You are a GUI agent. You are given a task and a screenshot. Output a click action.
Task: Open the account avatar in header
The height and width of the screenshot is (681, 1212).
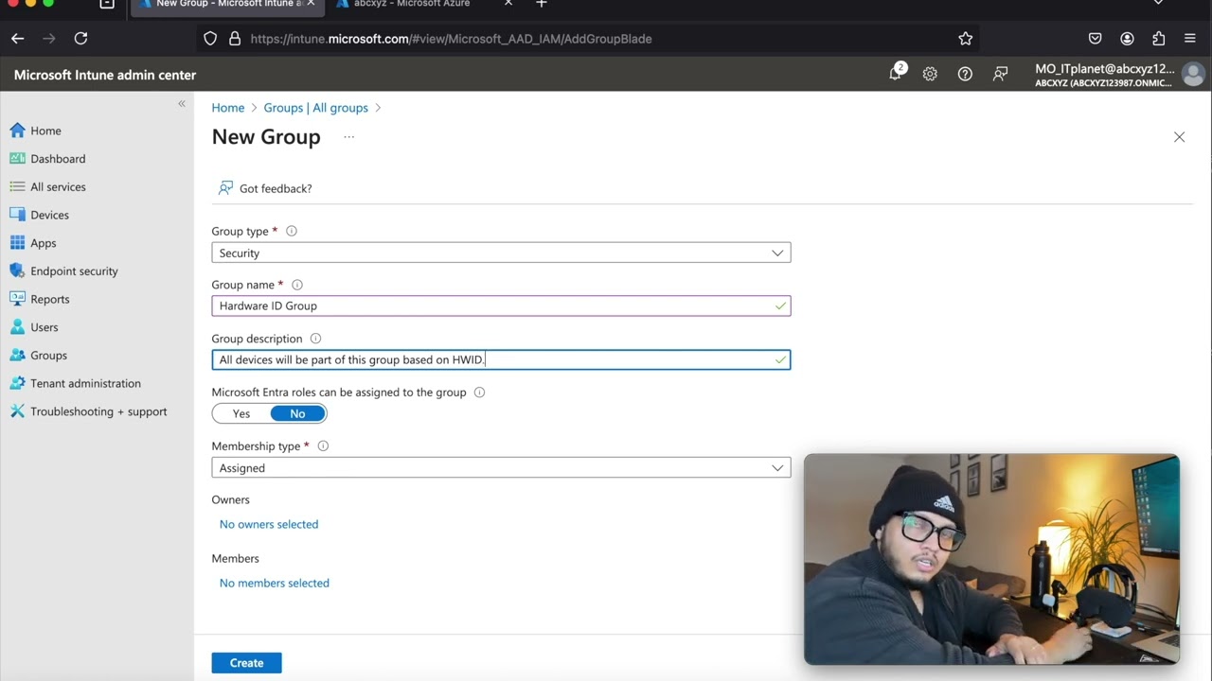1193,74
